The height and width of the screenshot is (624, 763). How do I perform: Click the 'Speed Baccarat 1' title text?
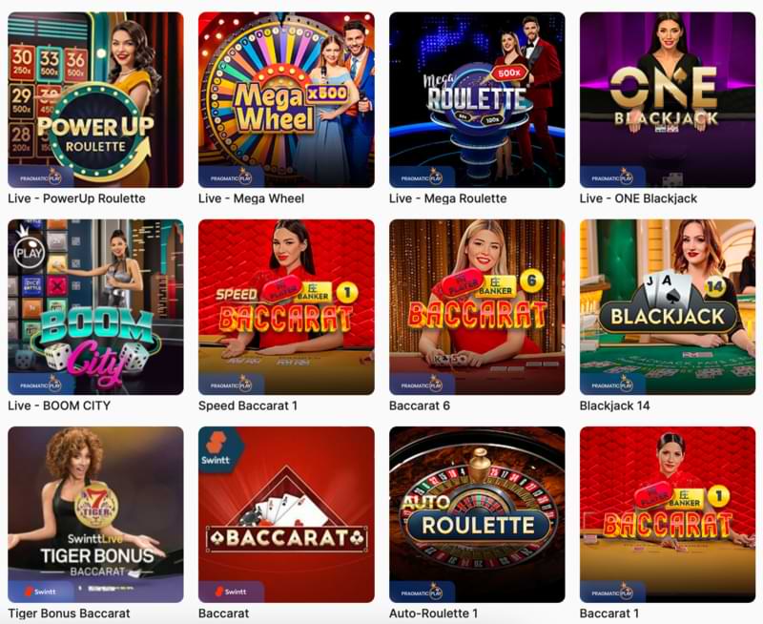[248, 406]
